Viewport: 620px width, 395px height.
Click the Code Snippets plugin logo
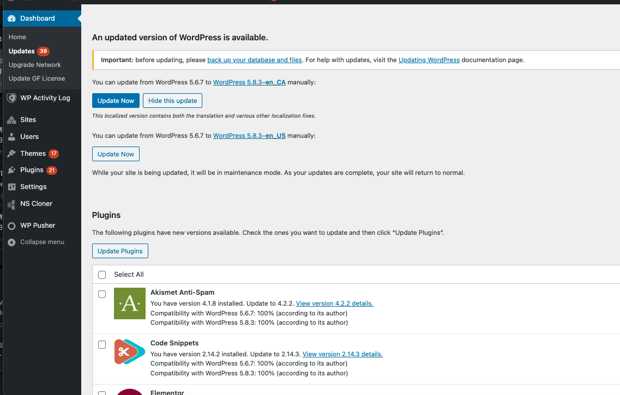(x=130, y=351)
